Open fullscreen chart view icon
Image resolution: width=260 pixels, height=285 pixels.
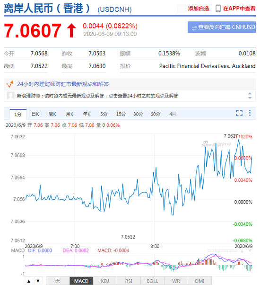coord(239,113)
